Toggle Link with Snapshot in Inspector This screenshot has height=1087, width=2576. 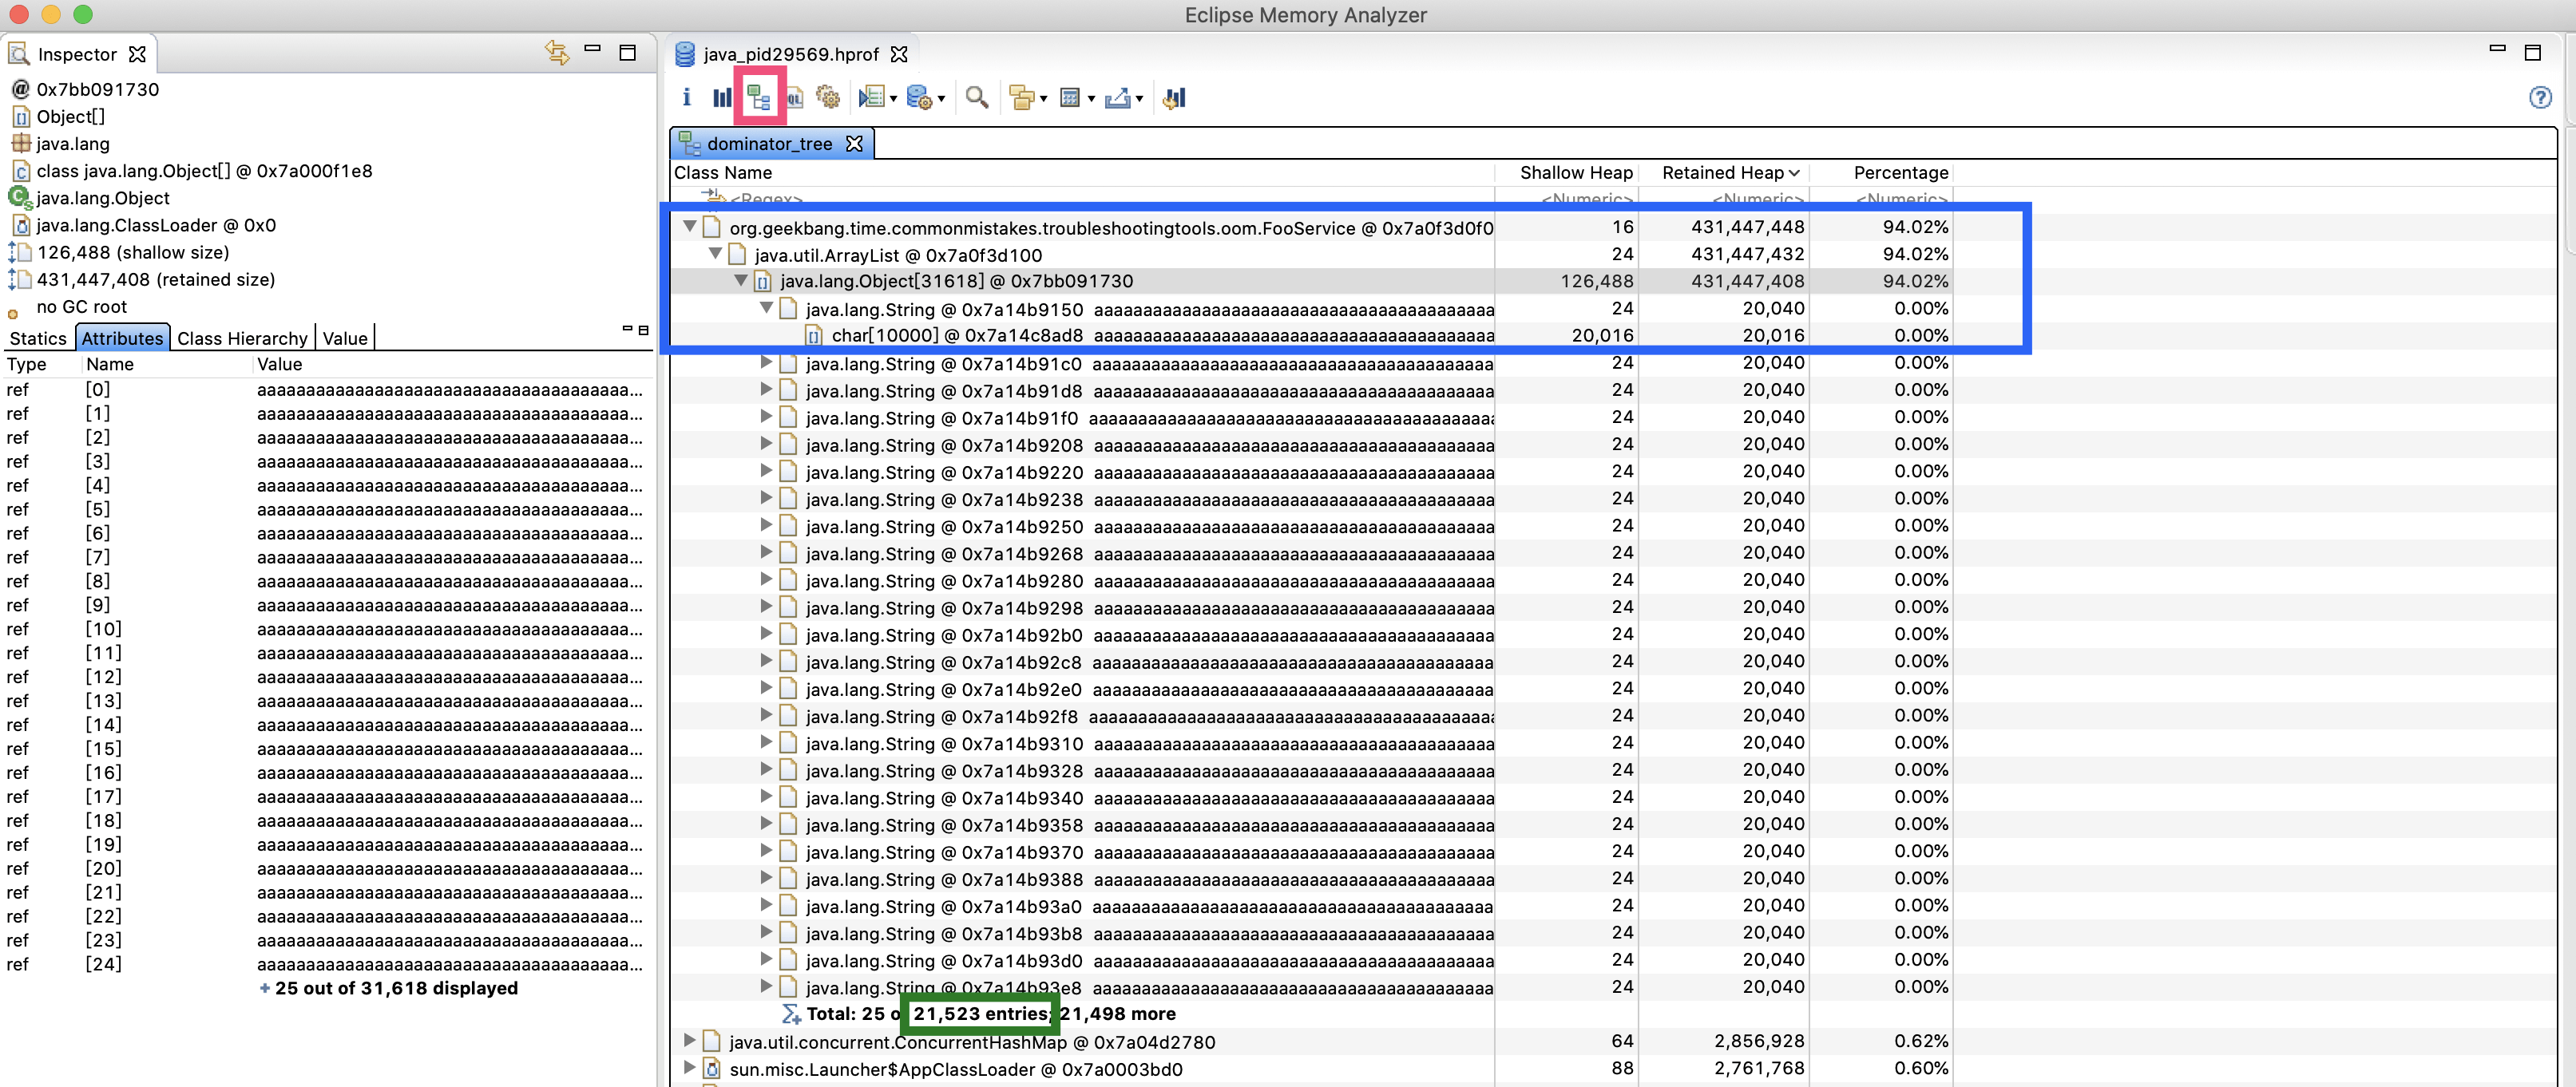point(557,53)
